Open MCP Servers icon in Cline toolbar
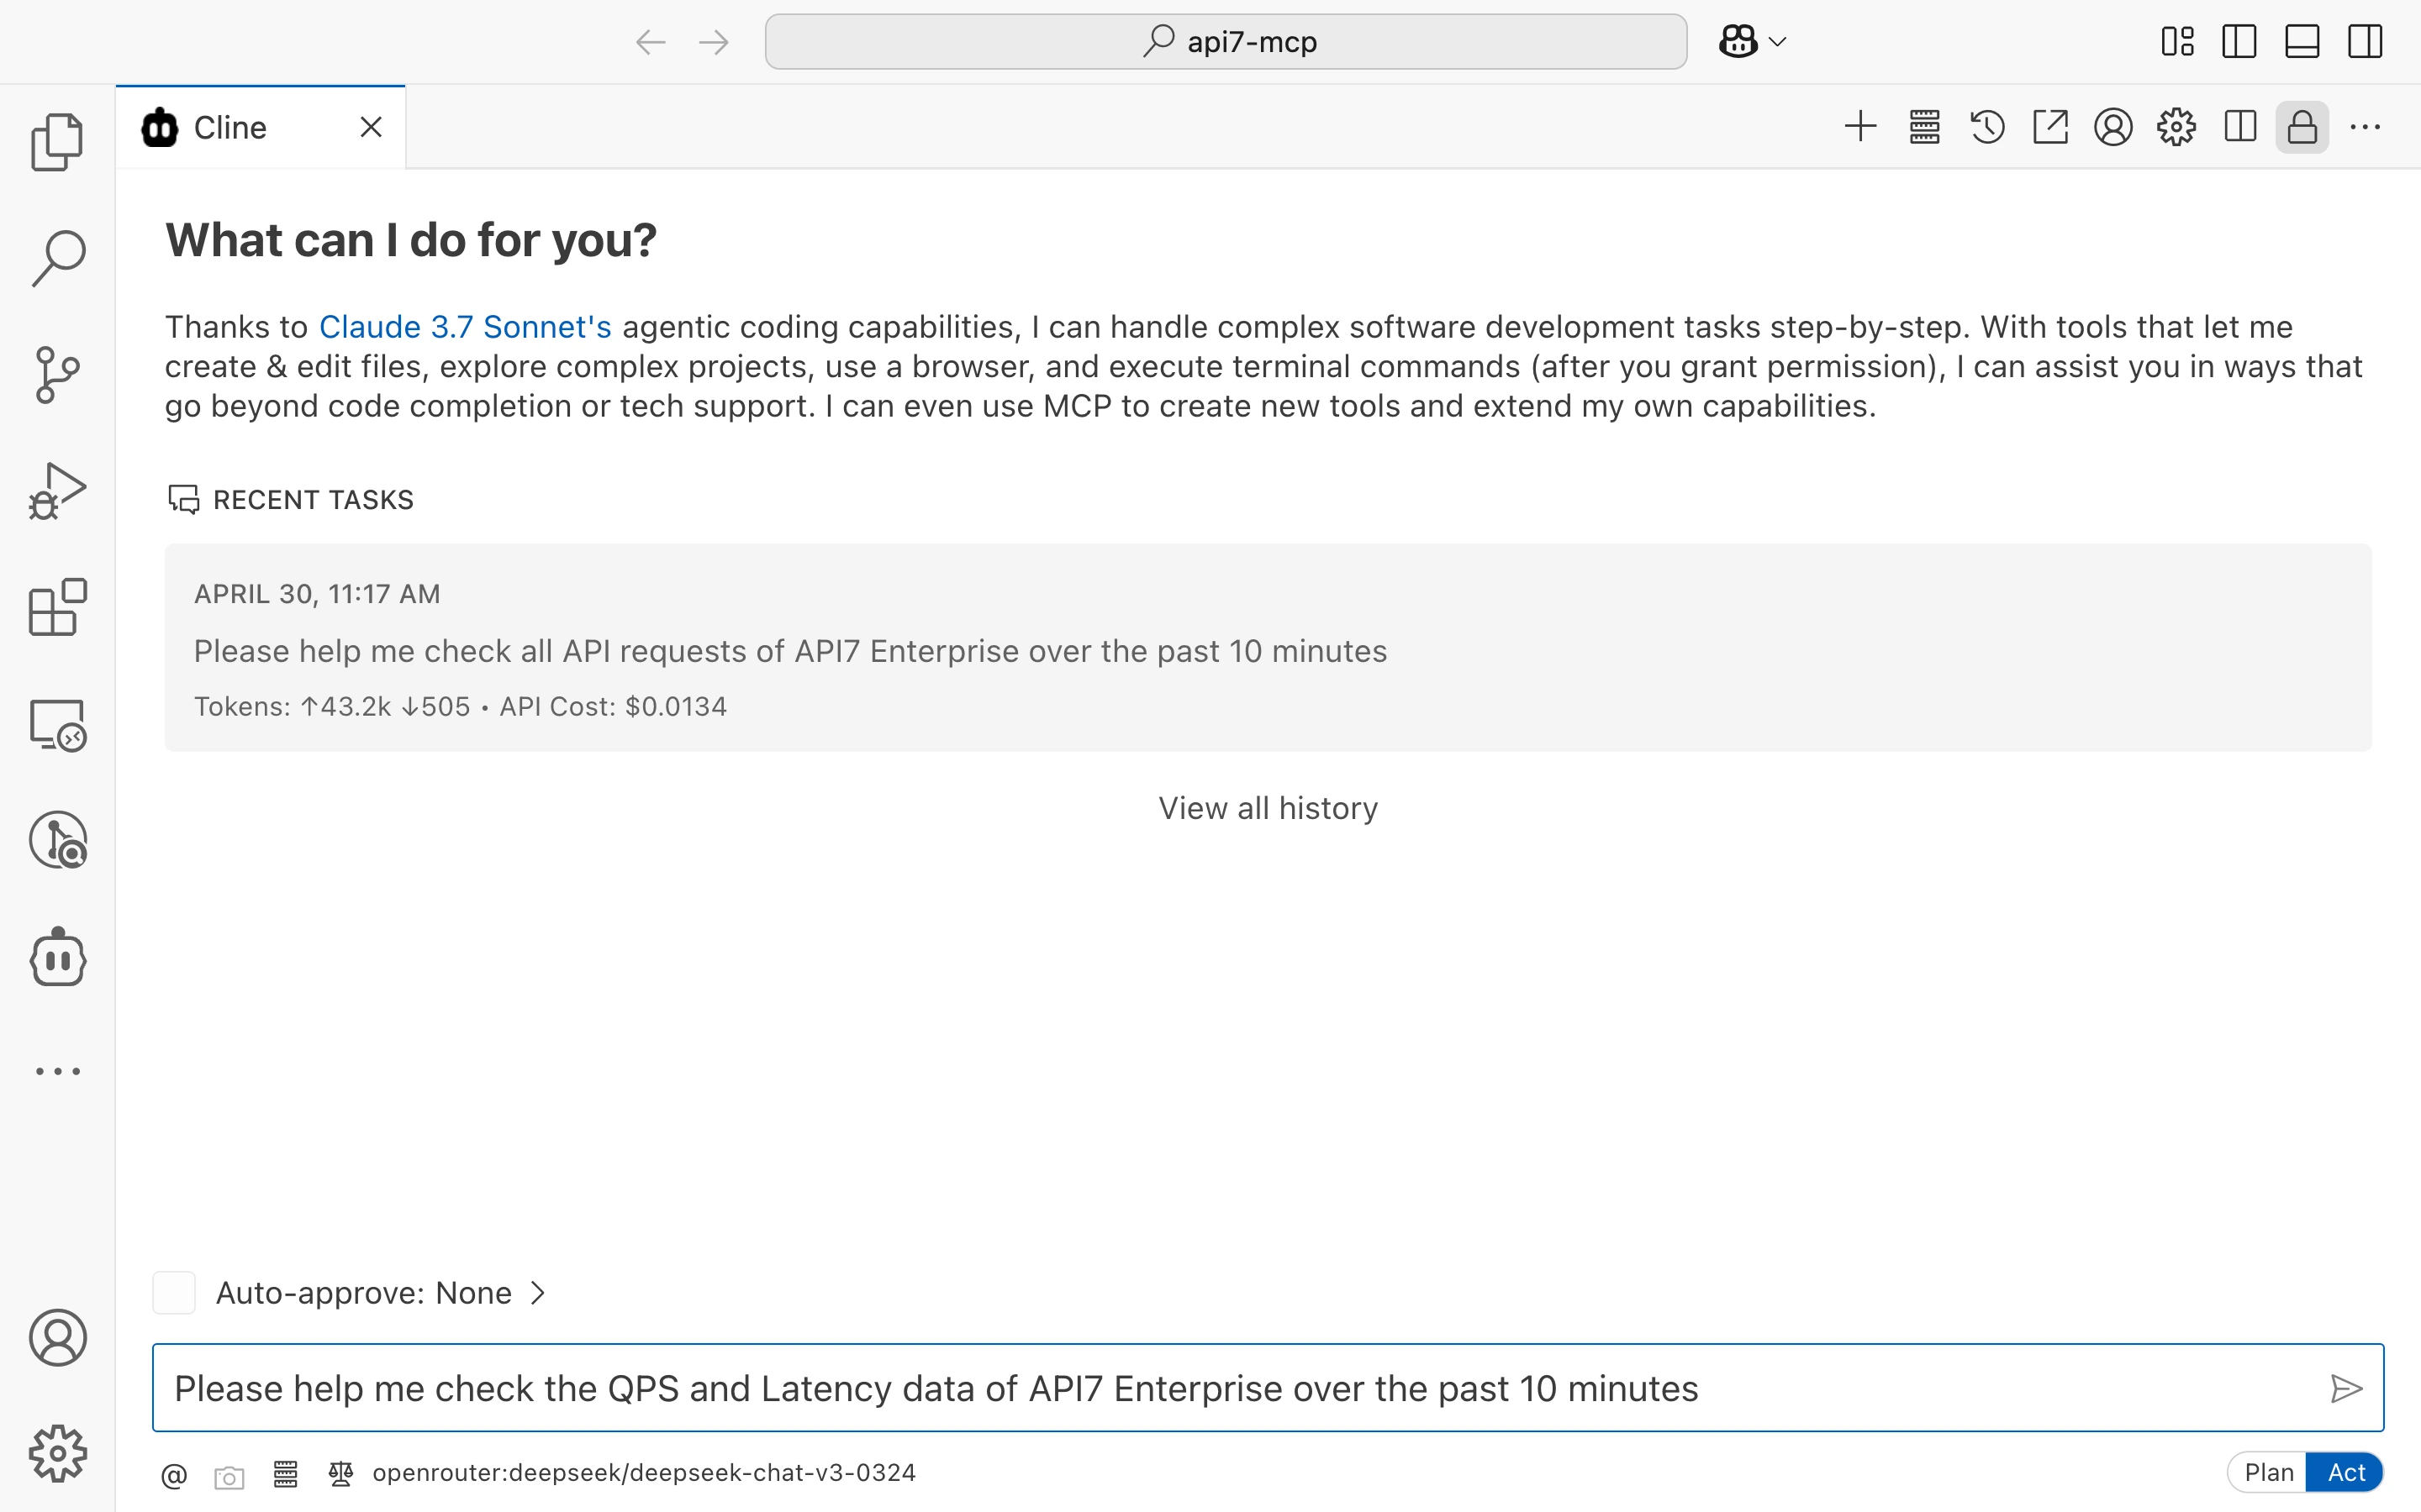The height and width of the screenshot is (1512, 2421). point(1924,127)
